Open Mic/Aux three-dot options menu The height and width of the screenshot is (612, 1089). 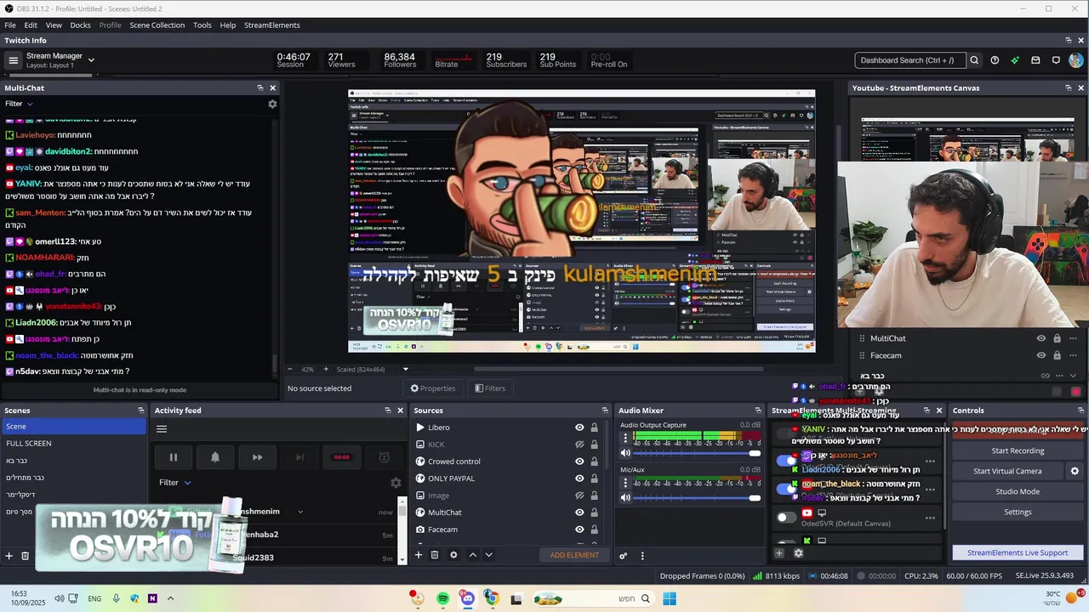point(625,483)
